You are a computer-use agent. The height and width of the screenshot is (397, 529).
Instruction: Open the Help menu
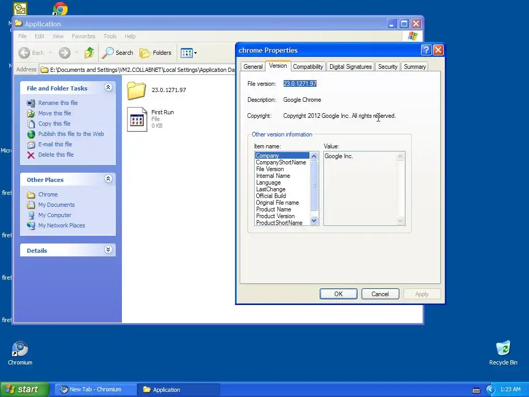(130, 36)
